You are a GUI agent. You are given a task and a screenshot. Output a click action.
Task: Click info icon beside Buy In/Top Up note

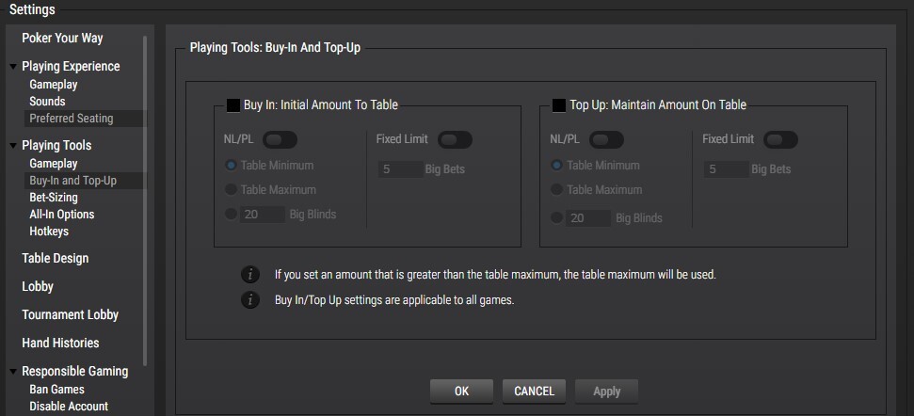click(249, 300)
